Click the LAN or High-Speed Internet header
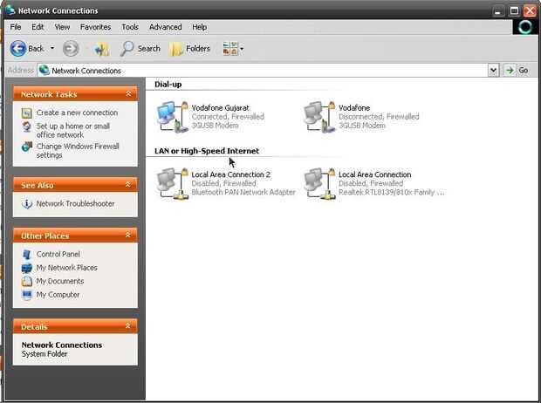The image size is (541, 403). (x=207, y=151)
